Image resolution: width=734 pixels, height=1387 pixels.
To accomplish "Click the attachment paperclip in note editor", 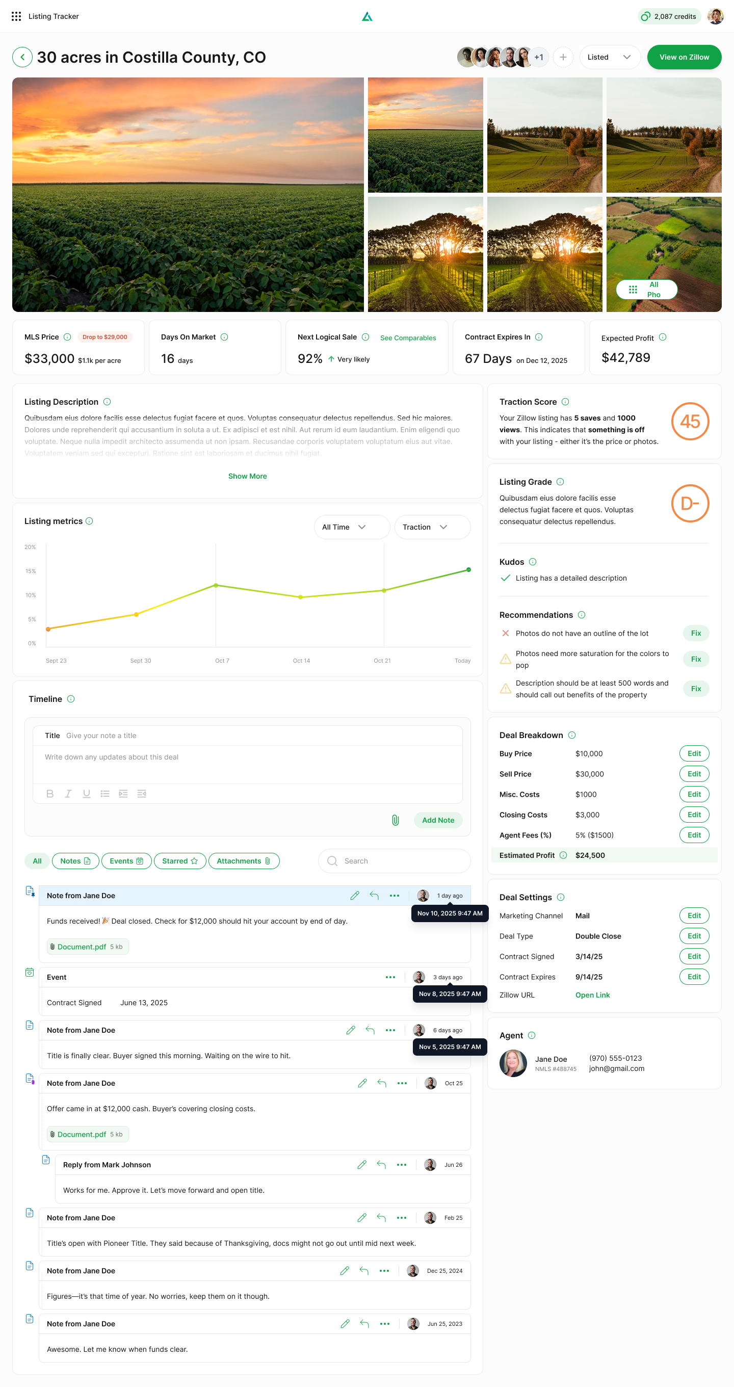I will pyautogui.click(x=395, y=820).
